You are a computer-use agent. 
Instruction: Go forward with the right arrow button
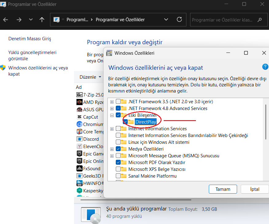click(19, 20)
